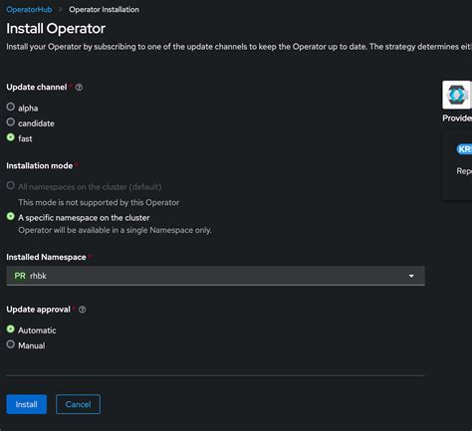The width and height of the screenshot is (472, 431).
Task: Click the Install button
Action: [x=27, y=404]
